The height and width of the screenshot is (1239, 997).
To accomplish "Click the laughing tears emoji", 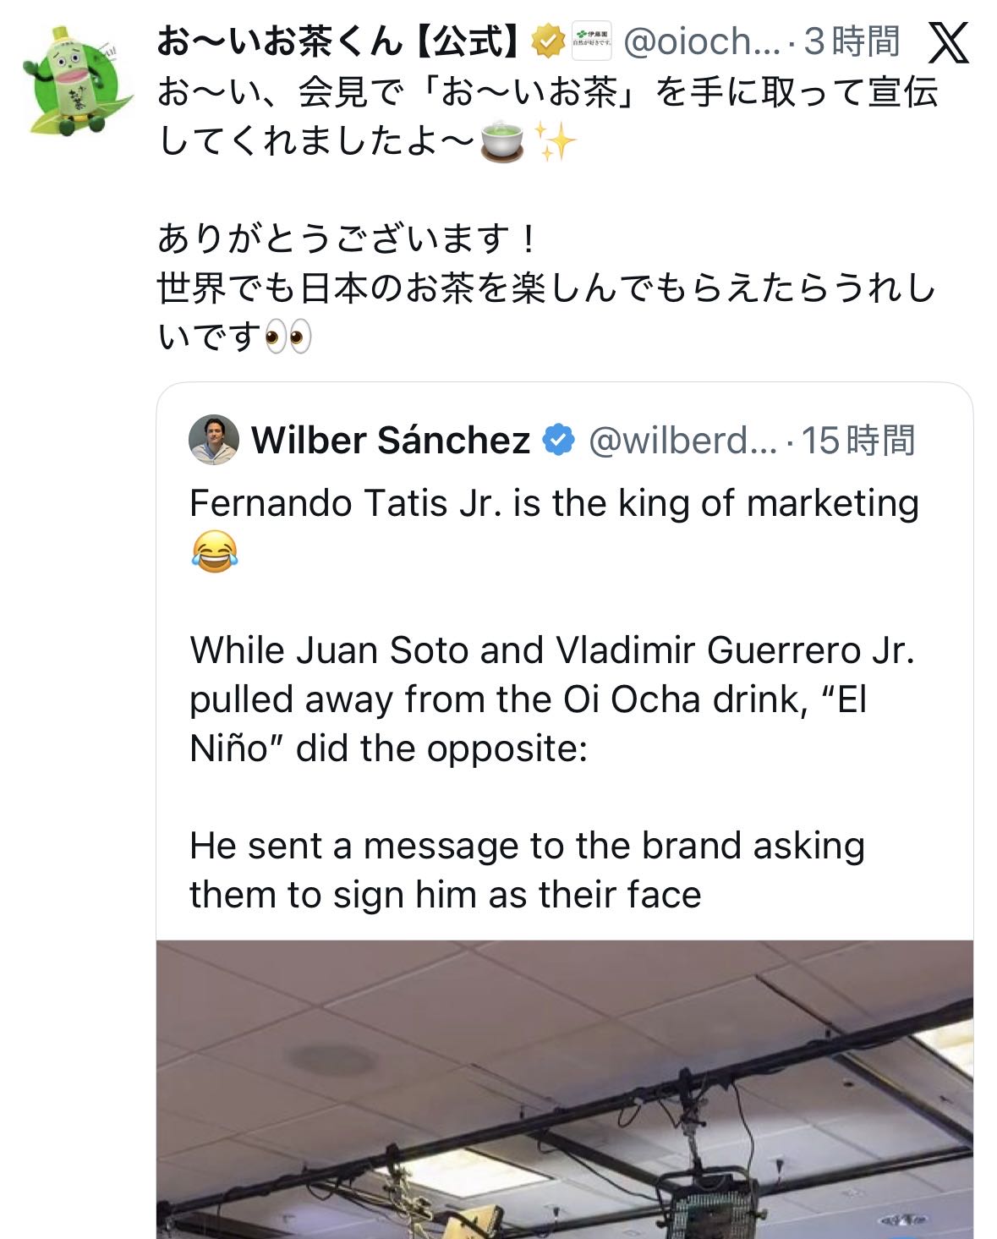I will [214, 551].
